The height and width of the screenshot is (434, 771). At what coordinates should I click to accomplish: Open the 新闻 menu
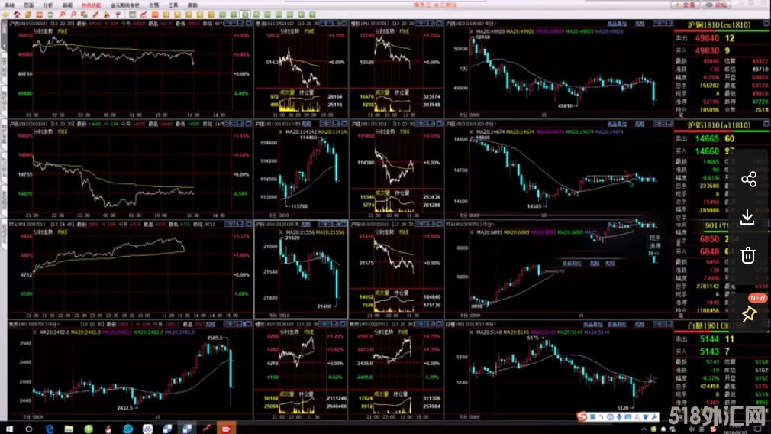(x=67, y=5)
